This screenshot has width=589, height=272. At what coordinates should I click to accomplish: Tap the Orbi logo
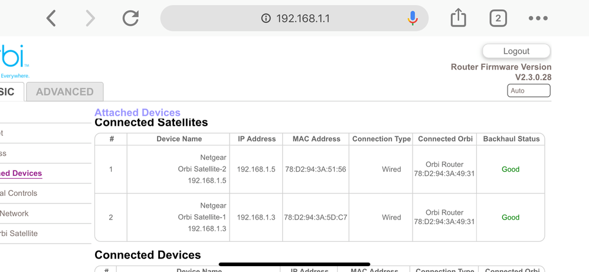point(14,61)
